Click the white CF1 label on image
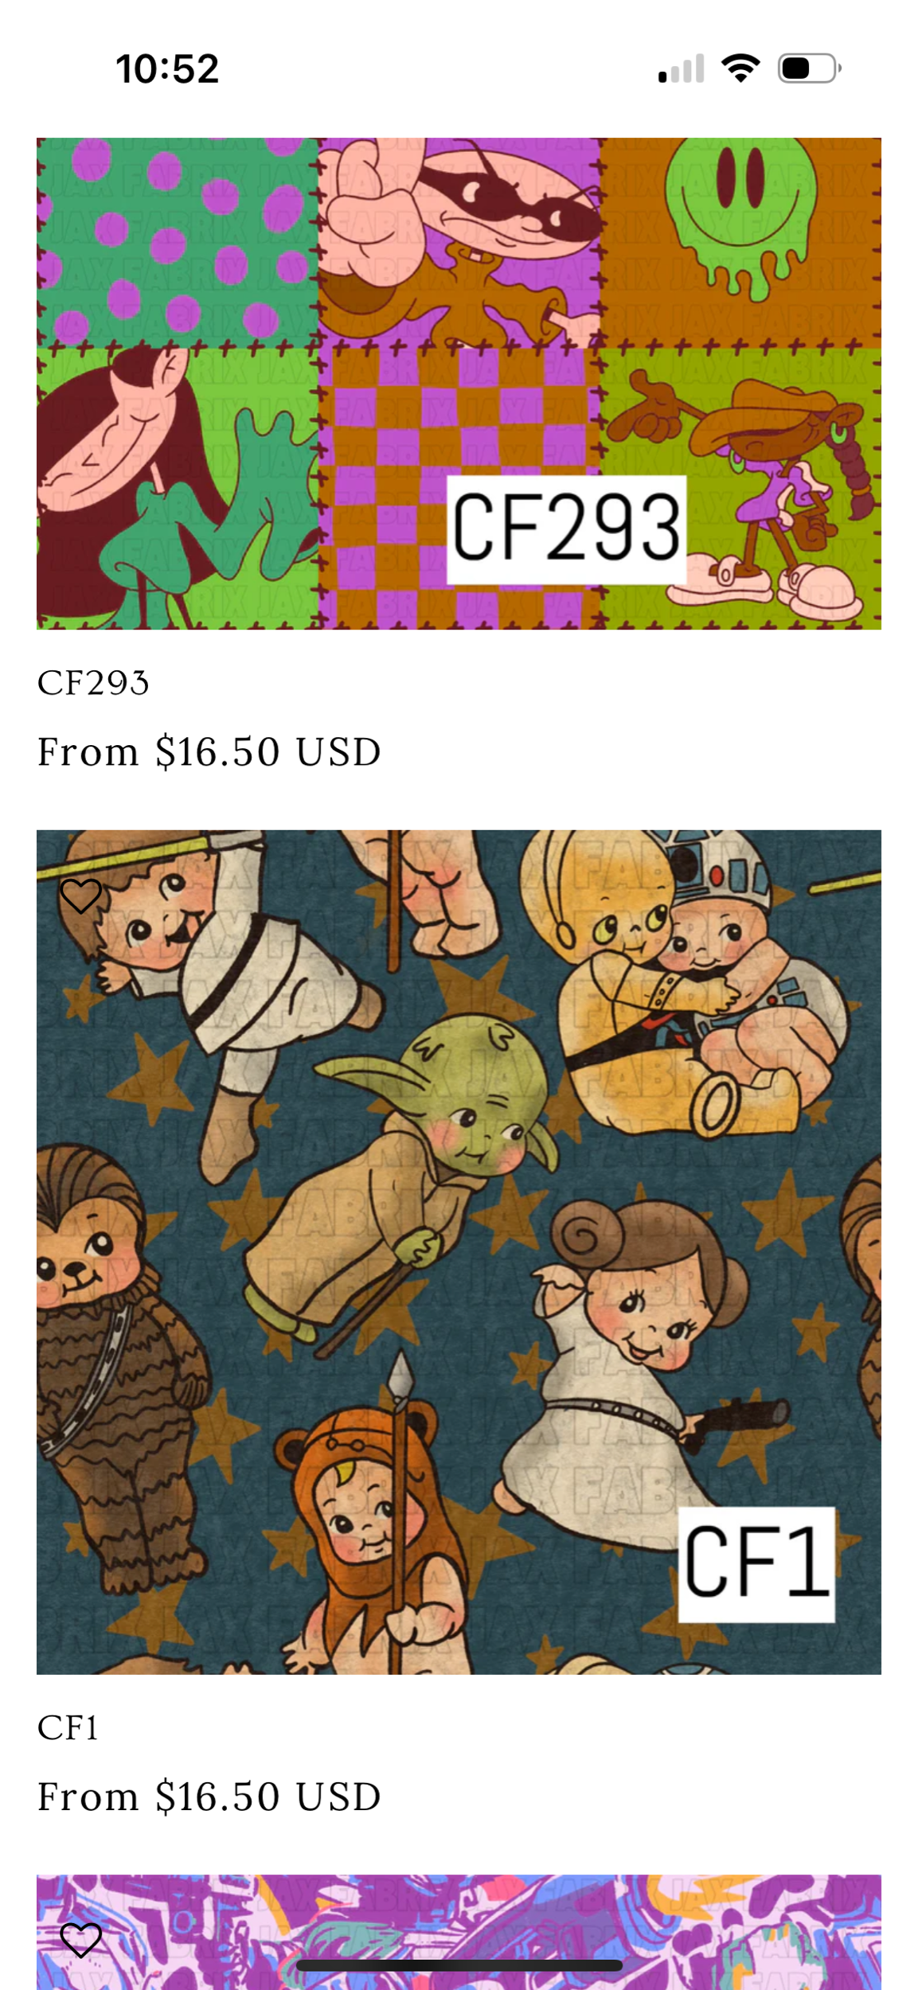Viewport: 918px width, 1990px height. 756,1564
